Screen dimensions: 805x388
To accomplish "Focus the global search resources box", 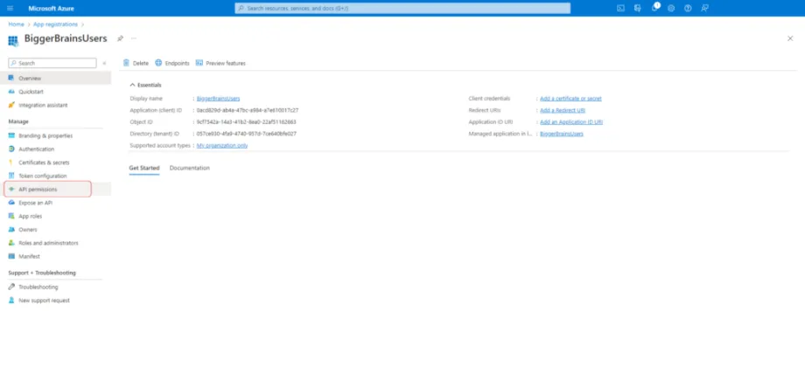I will point(402,8).
